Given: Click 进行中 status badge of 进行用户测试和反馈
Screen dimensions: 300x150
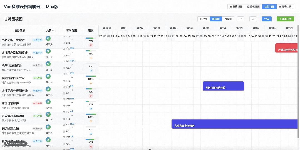Looking at the screenshot, I should pyautogui.click(x=38, y=53).
